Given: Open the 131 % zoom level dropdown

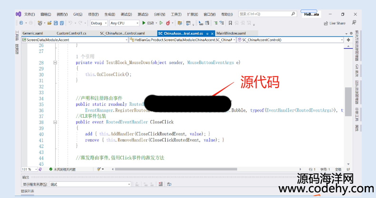Looking at the screenshot, I should (x=29, y=170).
